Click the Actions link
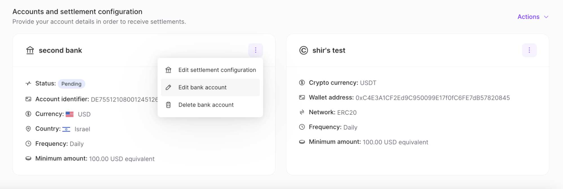The height and width of the screenshot is (189, 563). (528, 17)
